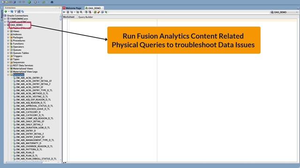Expand the Indexes node

pyautogui.click(x=8, y=34)
